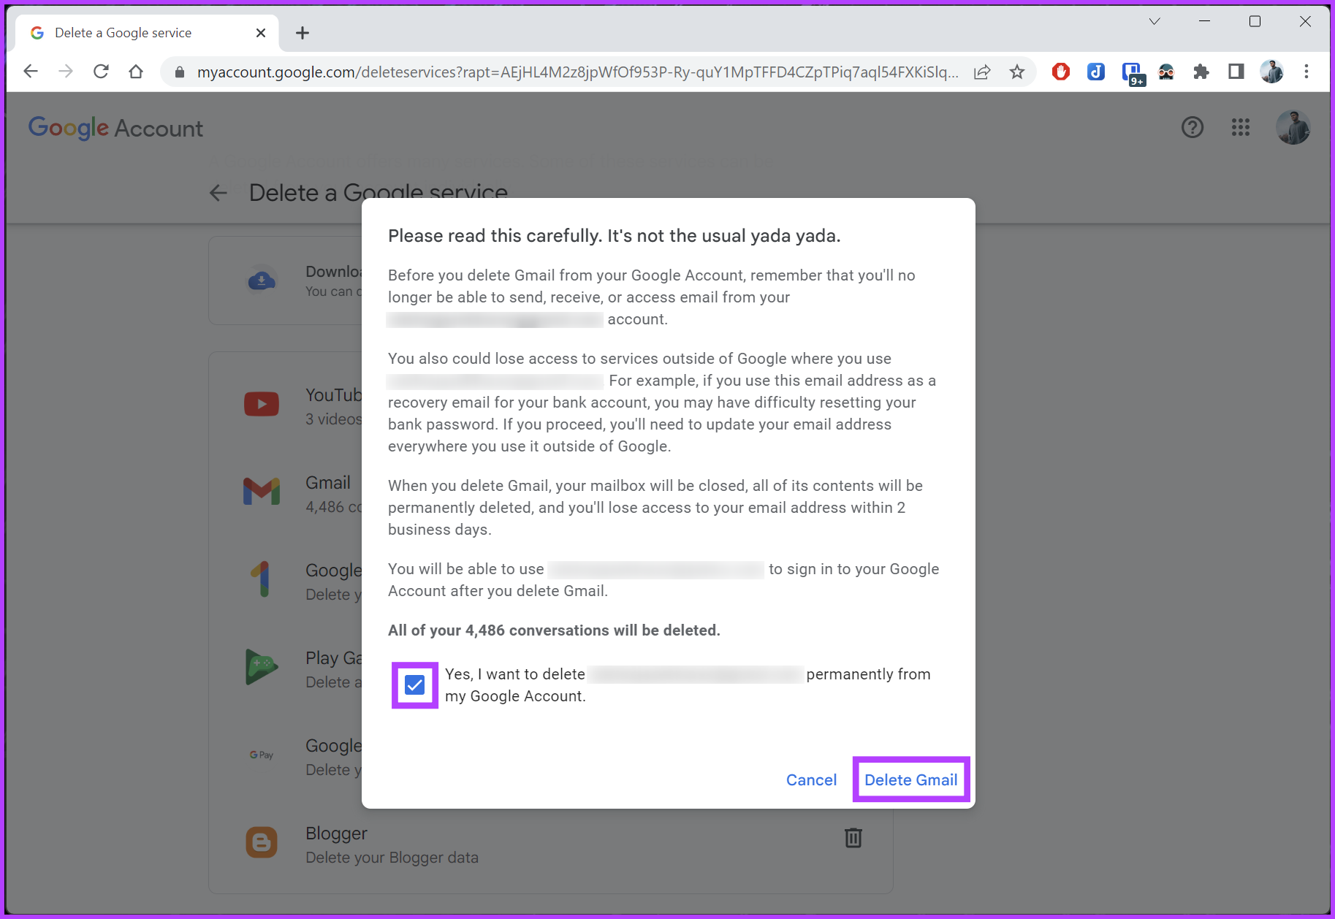Open the extension showing a 9+ badge
Screen dimensions: 1335x919
tap(1133, 73)
